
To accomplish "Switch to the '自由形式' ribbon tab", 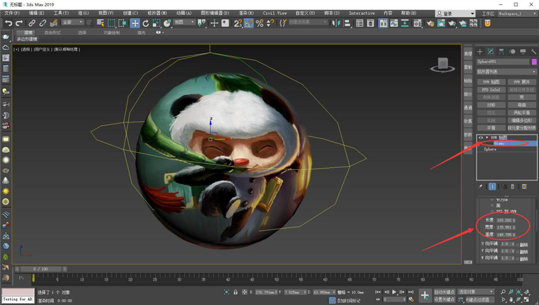I will pyautogui.click(x=53, y=33).
